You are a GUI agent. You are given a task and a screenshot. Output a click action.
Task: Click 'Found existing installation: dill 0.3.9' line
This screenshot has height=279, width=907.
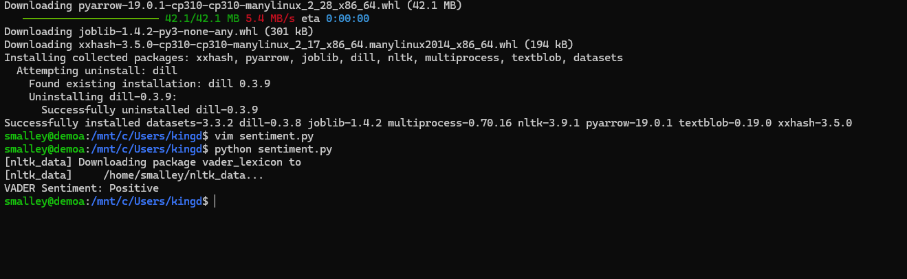(149, 84)
